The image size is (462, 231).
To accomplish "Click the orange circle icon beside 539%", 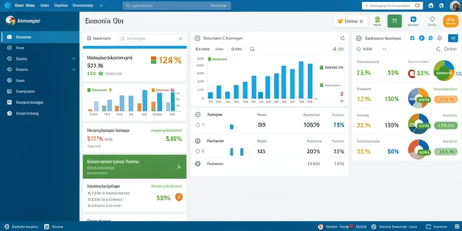I will click(179, 197).
